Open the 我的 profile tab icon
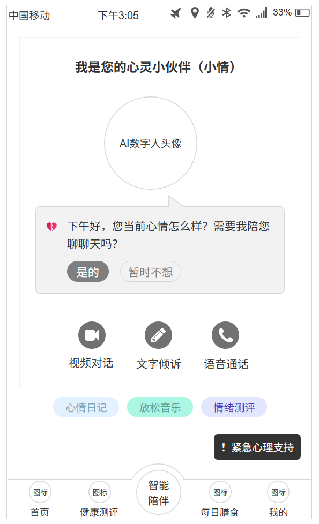The image size is (319, 524). (x=278, y=492)
